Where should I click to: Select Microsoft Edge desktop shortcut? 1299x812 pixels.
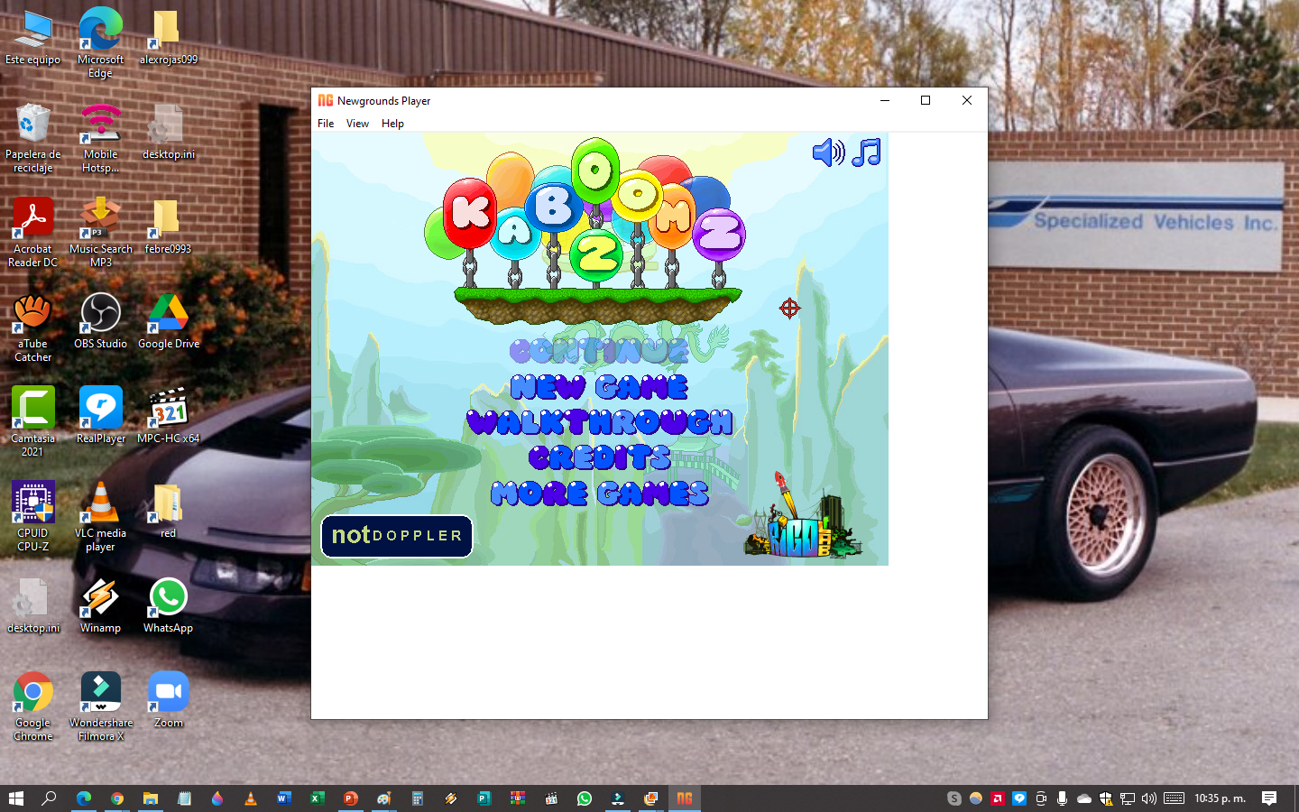tap(101, 42)
